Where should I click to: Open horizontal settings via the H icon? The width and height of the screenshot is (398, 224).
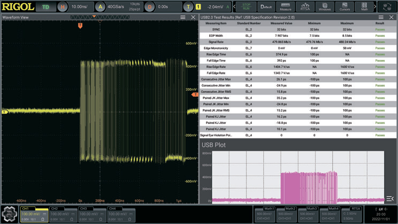tap(63, 7)
